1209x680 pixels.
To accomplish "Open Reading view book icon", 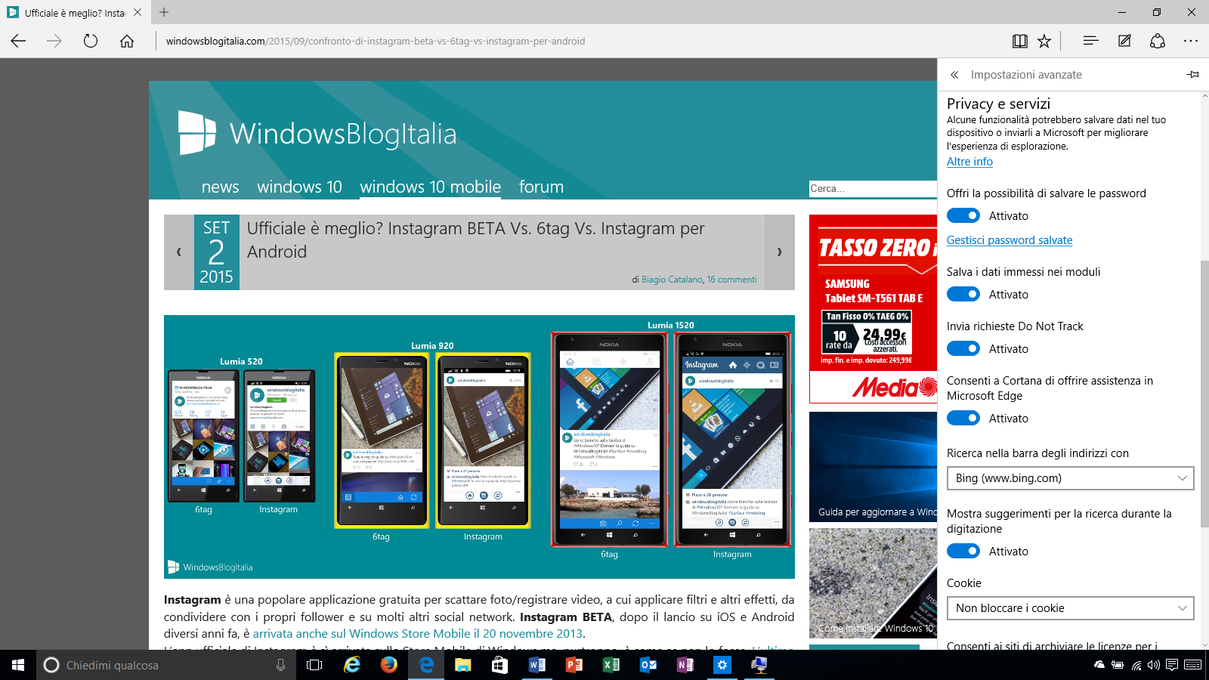I will [x=1019, y=41].
